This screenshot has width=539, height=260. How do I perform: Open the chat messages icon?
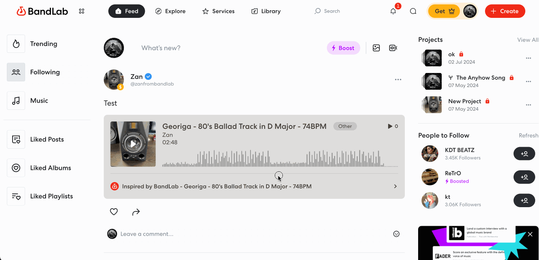click(x=413, y=11)
